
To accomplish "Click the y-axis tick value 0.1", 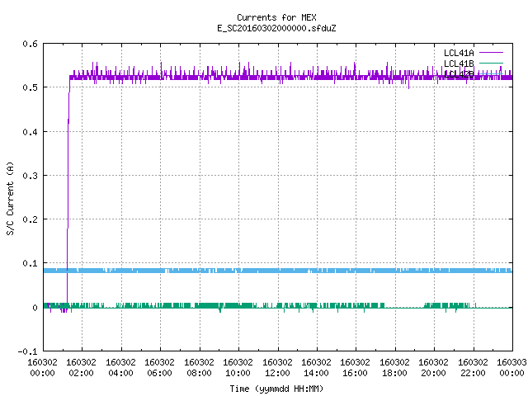I will pyautogui.click(x=30, y=263).
